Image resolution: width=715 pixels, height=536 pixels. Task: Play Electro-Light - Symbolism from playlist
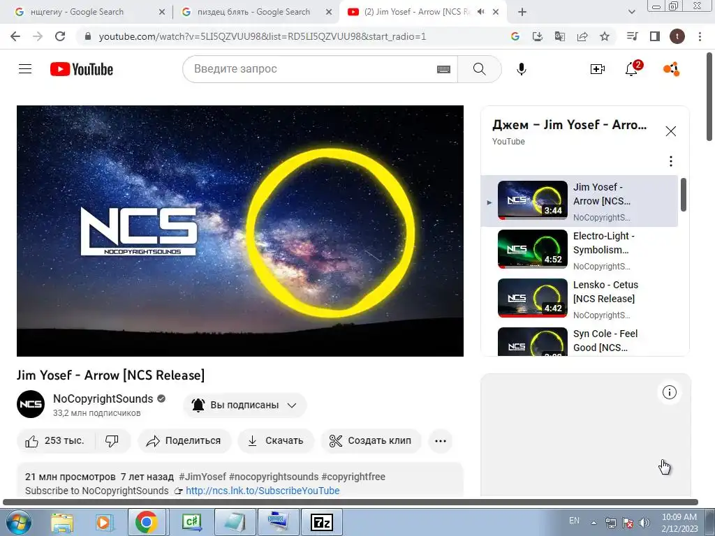579,250
